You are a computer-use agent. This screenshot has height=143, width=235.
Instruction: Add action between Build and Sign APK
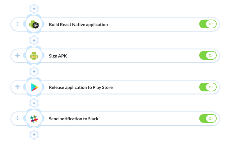[34, 40]
